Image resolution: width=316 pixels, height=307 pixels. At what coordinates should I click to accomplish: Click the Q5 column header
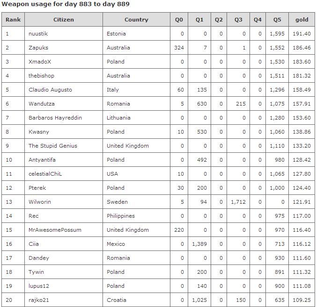277,20
